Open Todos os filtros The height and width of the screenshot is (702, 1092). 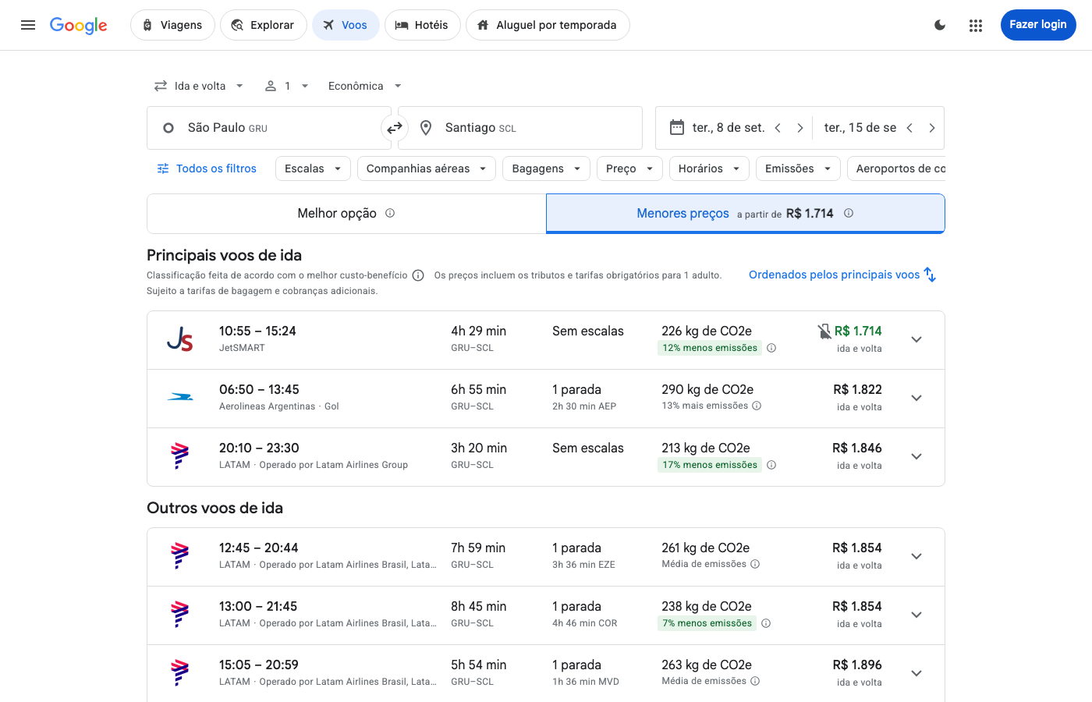click(207, 168)
